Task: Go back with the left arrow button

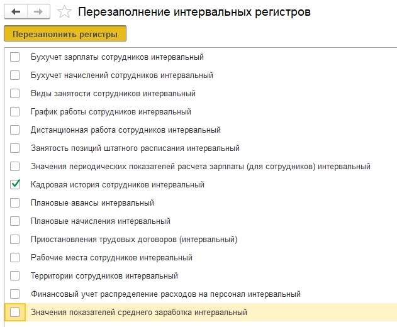Action: point(16,12)
